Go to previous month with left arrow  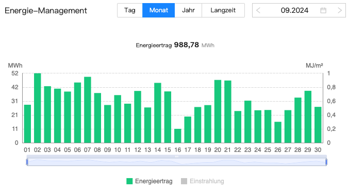tap(258, 10)
